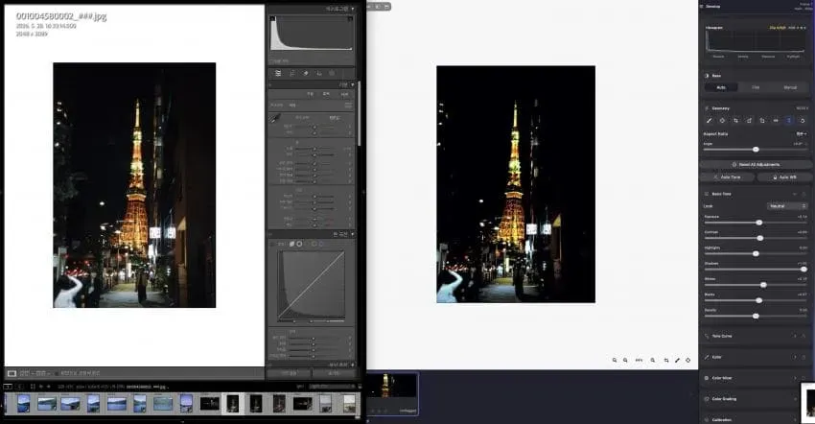
Task: Toggle Tone Curve section enable icon on right
Action: [804, 336]
